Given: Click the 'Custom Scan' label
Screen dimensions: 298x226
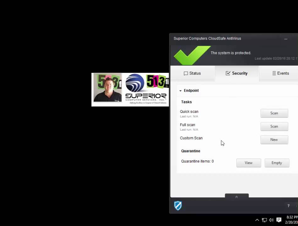Looking at the screenshot, I should 191,138.
